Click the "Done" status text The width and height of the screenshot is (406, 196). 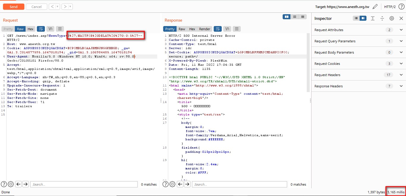[x=6, y=192]
